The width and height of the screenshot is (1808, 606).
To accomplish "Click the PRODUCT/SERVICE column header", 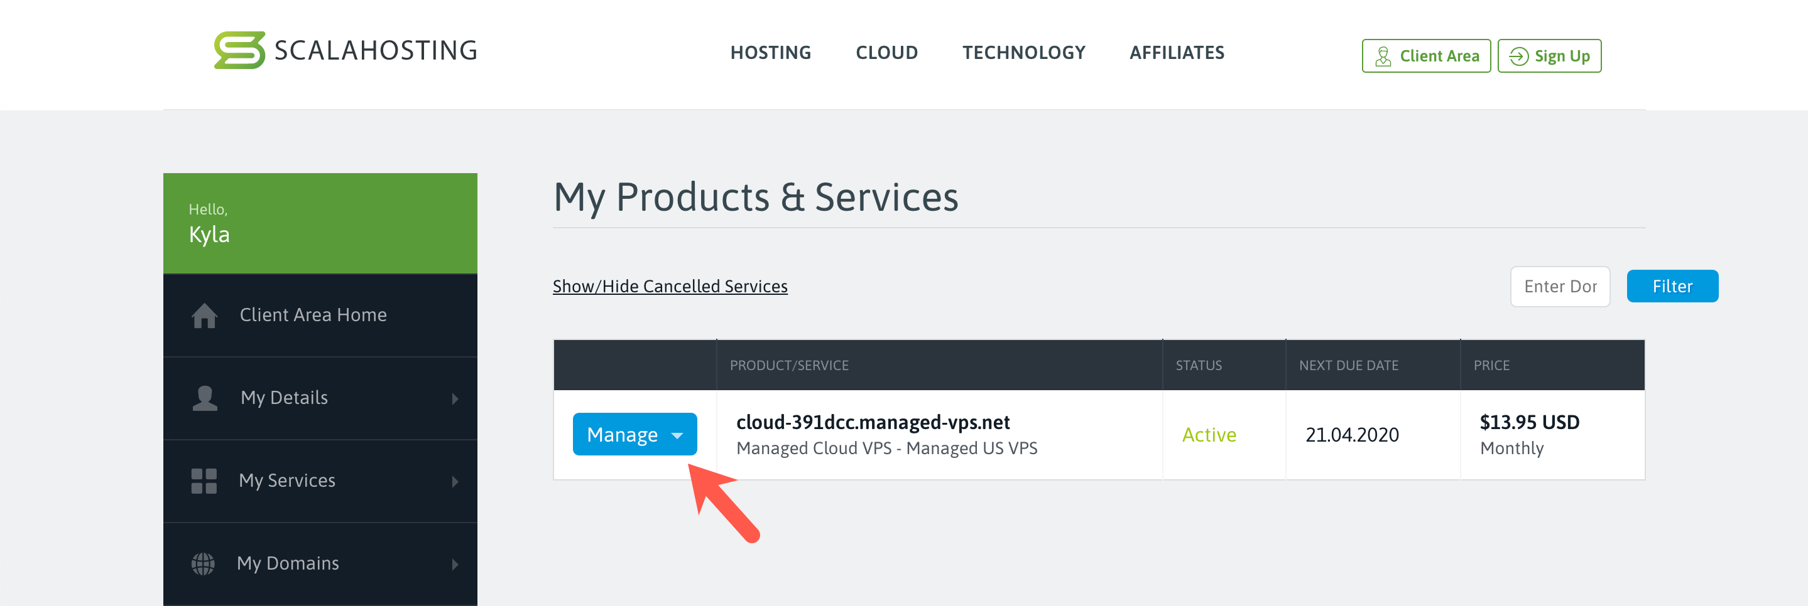I will (x=789, y=365).
